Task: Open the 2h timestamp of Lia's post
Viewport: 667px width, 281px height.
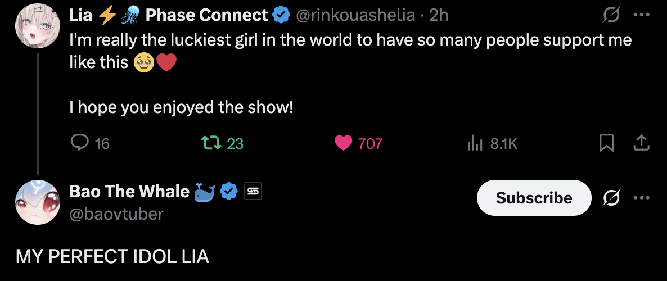Action: click(438, 16)
